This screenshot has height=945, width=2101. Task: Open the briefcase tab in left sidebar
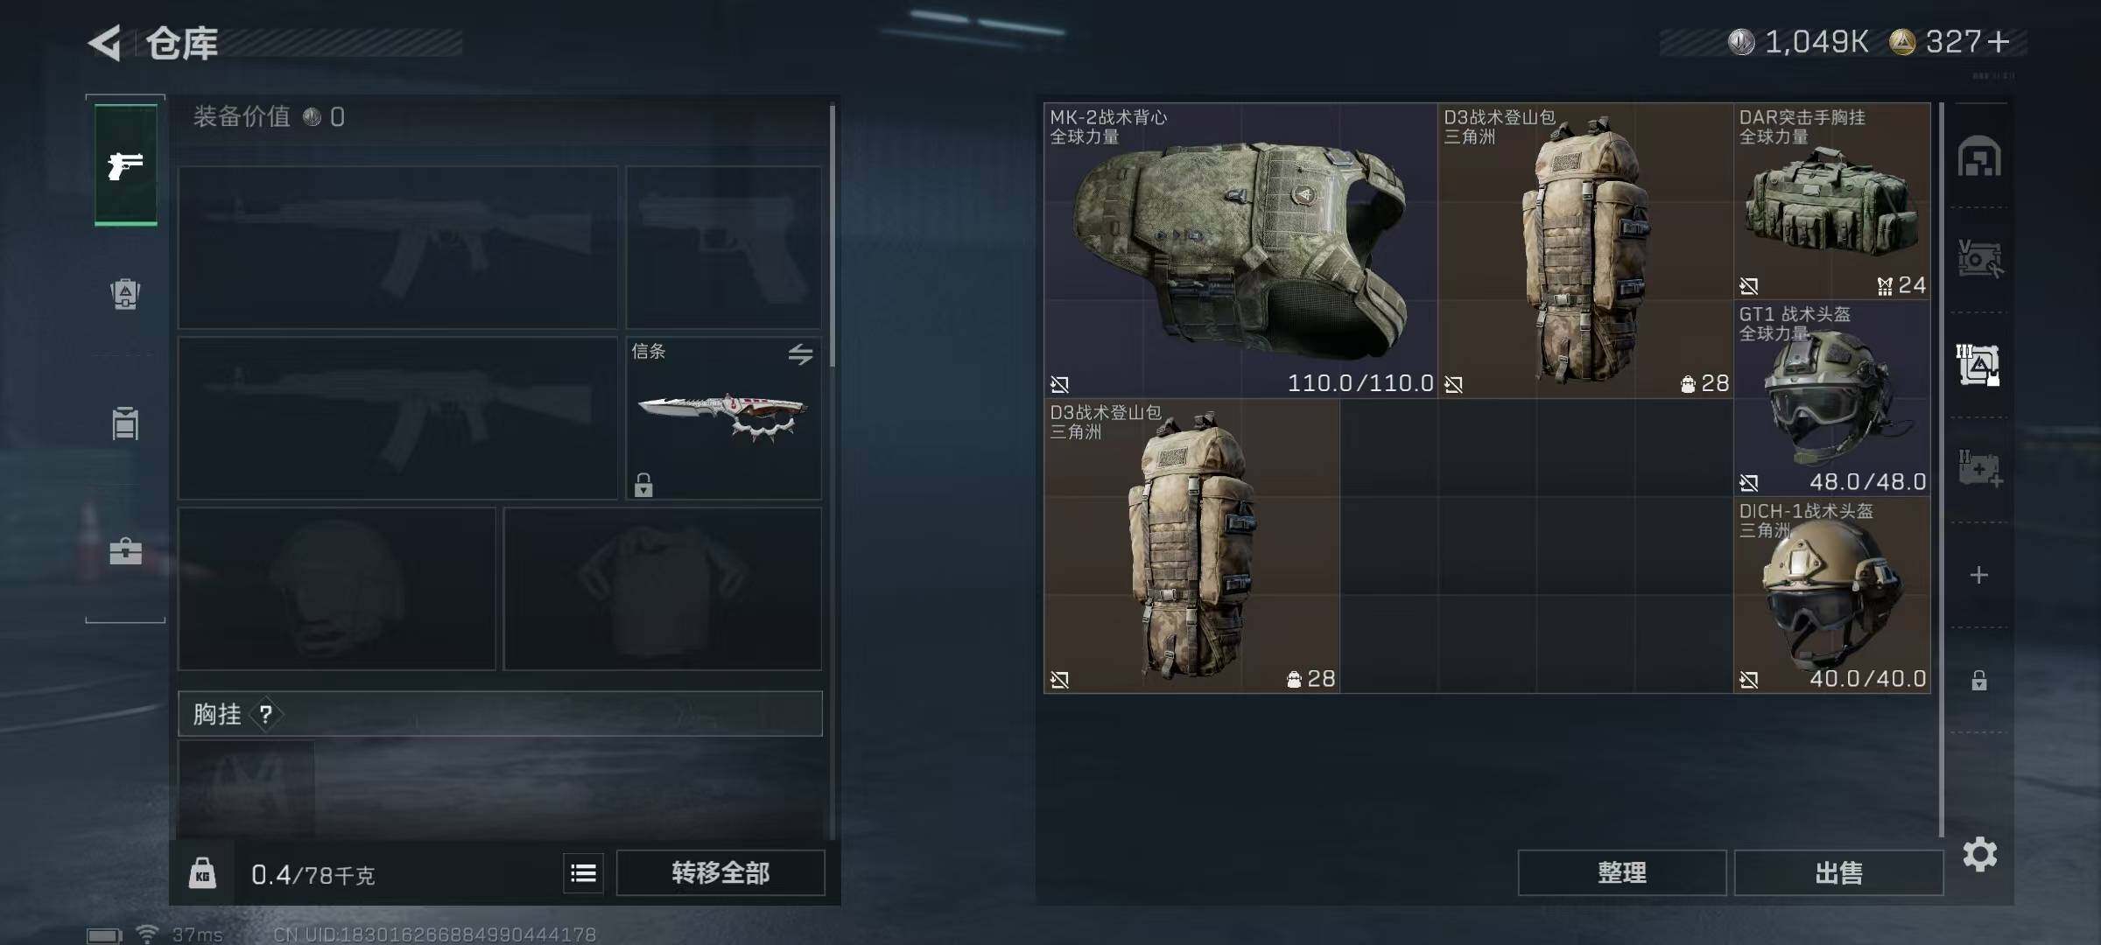(x=125, y=551)
